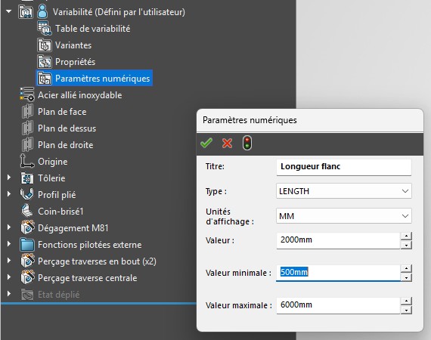Viewport: 431px width, 340px height.
Task: Select the Fonctions pilotées externe label
Action: (x=90, y=245)
